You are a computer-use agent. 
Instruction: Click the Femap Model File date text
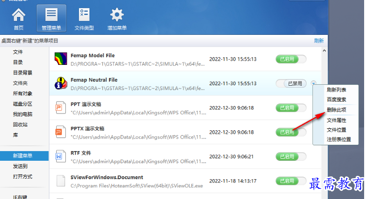tap(233, 59)
